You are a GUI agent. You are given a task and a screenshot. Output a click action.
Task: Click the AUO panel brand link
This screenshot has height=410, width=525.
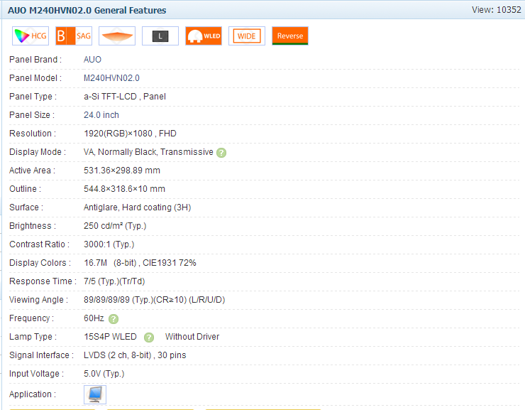[92, 60]
